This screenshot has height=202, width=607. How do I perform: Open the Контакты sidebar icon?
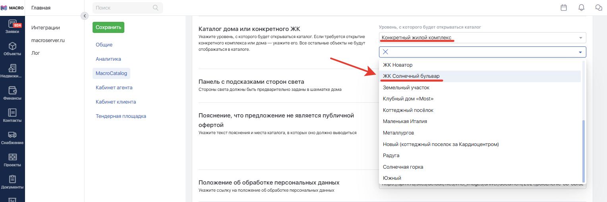(x=12, y=112)
